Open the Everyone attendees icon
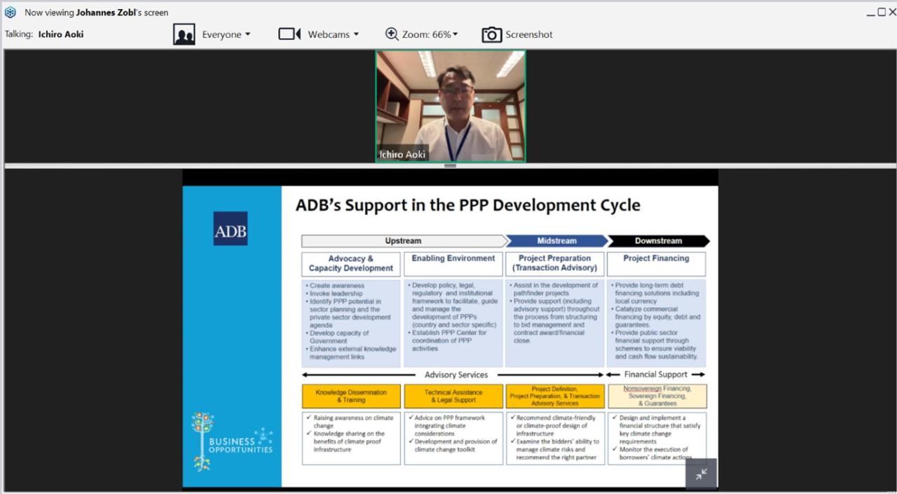The width and height of the screenshot is (897, 494). [x=184, y=34]
